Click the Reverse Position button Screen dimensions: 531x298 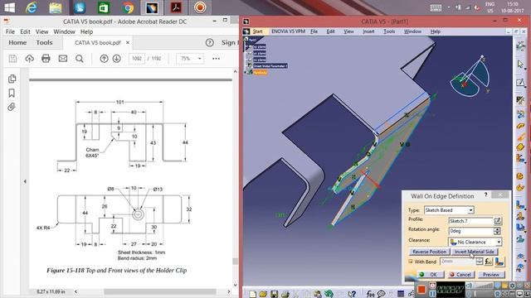point(429,252)
